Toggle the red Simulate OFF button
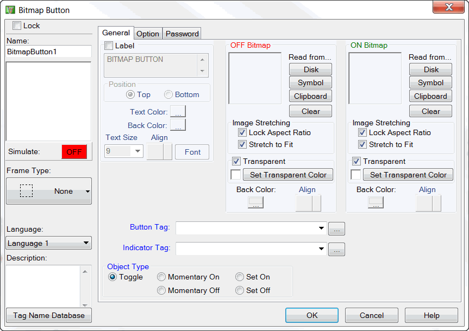Image resolution: width=469 pixels, height=331 pixels. tap(74, 152)
